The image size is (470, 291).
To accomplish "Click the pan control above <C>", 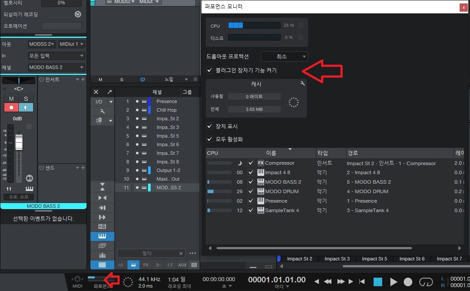I will (x=19, y=81).
